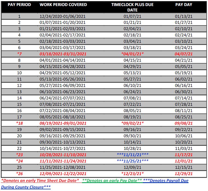Click red work period 12/09/2021-12/22/2021
208x191 pixels.
click(x=63, y=174)
